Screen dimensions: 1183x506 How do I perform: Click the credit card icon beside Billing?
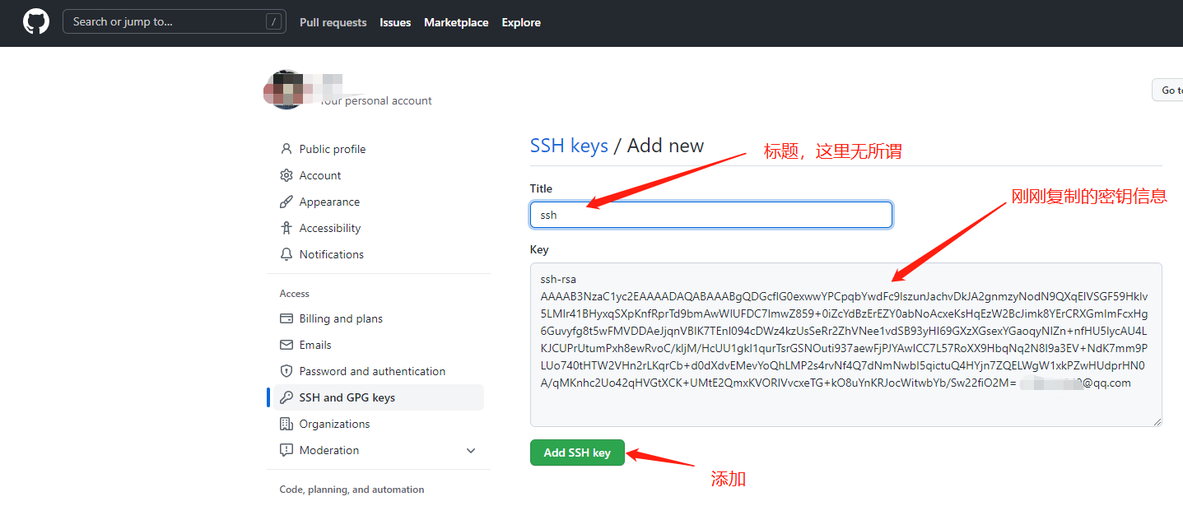pyautogui.click(x=286, y=318)
